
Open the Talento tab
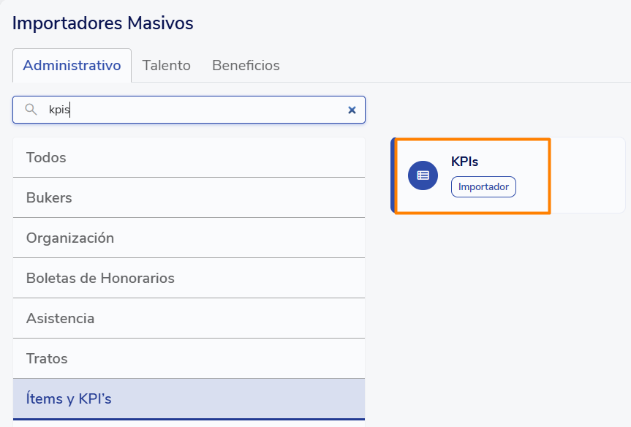[166, 65]
